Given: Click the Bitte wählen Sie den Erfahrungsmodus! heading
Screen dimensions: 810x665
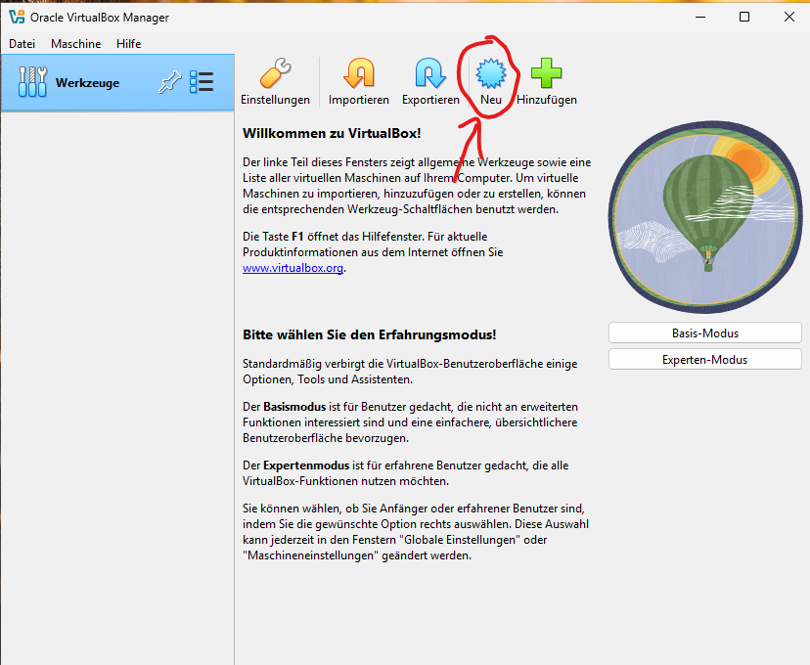Looking at the screenshot, I should 370,334.
